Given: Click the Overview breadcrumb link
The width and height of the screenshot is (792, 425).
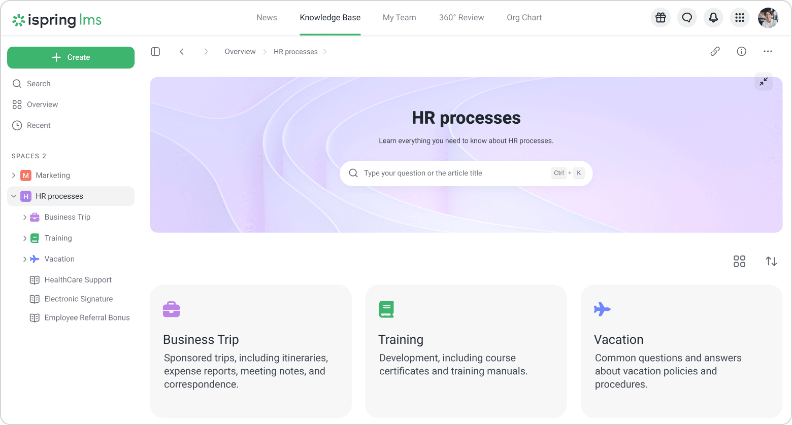Looking at the screenshot, I should coord(240,52).
